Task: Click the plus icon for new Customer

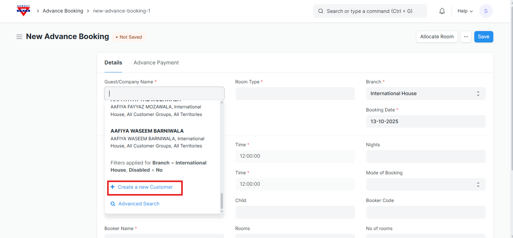Action: point(113,187)
